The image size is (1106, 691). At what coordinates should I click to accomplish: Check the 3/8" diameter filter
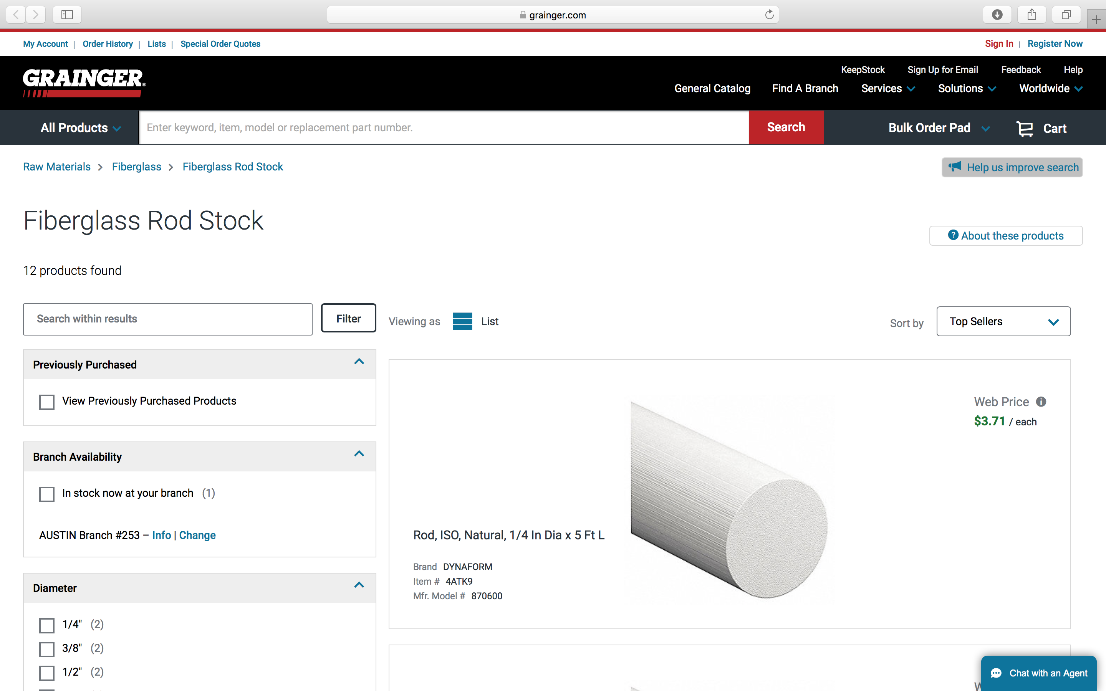point(46,649)
